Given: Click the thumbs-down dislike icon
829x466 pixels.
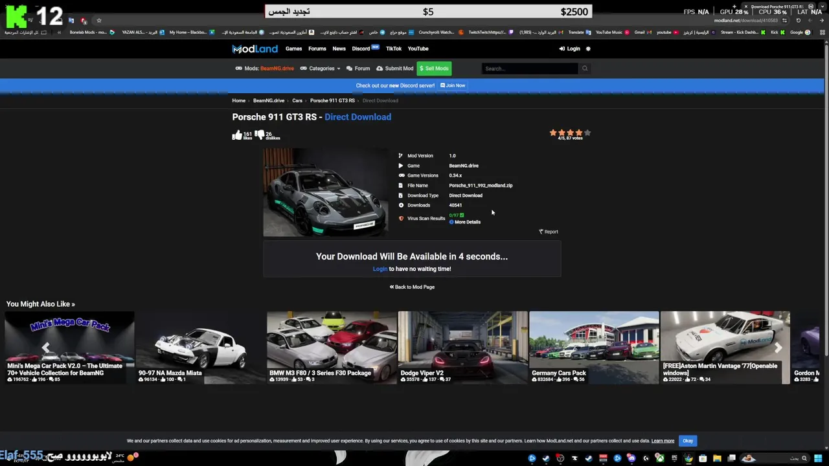Looking at the screenshot, I should [x=260, y=135].
